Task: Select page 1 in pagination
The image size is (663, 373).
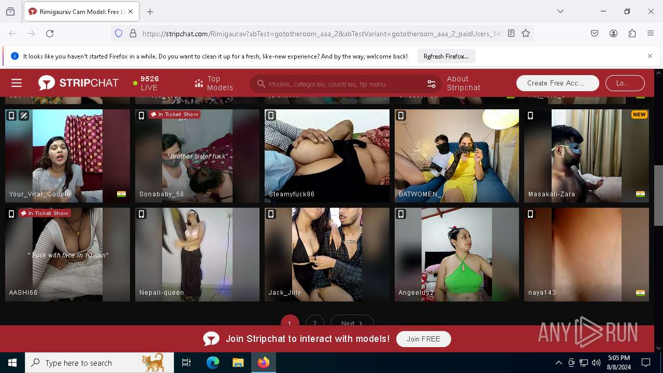Action: [x=290, y=321]
